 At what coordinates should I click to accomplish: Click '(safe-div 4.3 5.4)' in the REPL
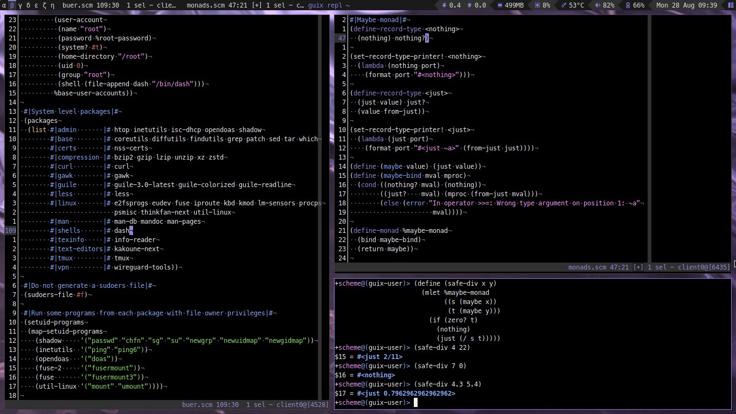[448, 384]
